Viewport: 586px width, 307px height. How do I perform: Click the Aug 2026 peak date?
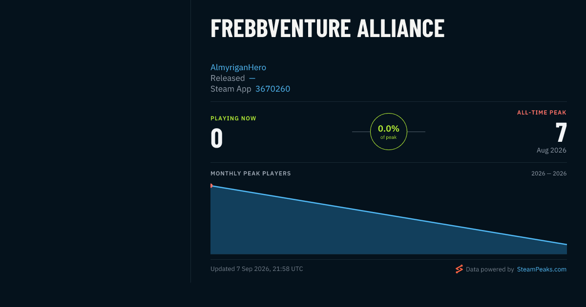click(551, 150)
